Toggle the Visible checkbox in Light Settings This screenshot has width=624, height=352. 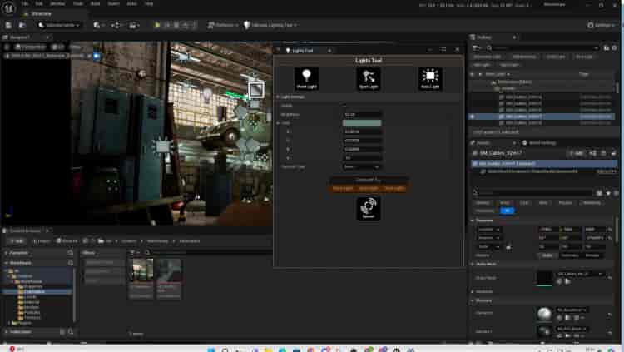point(344,105)
